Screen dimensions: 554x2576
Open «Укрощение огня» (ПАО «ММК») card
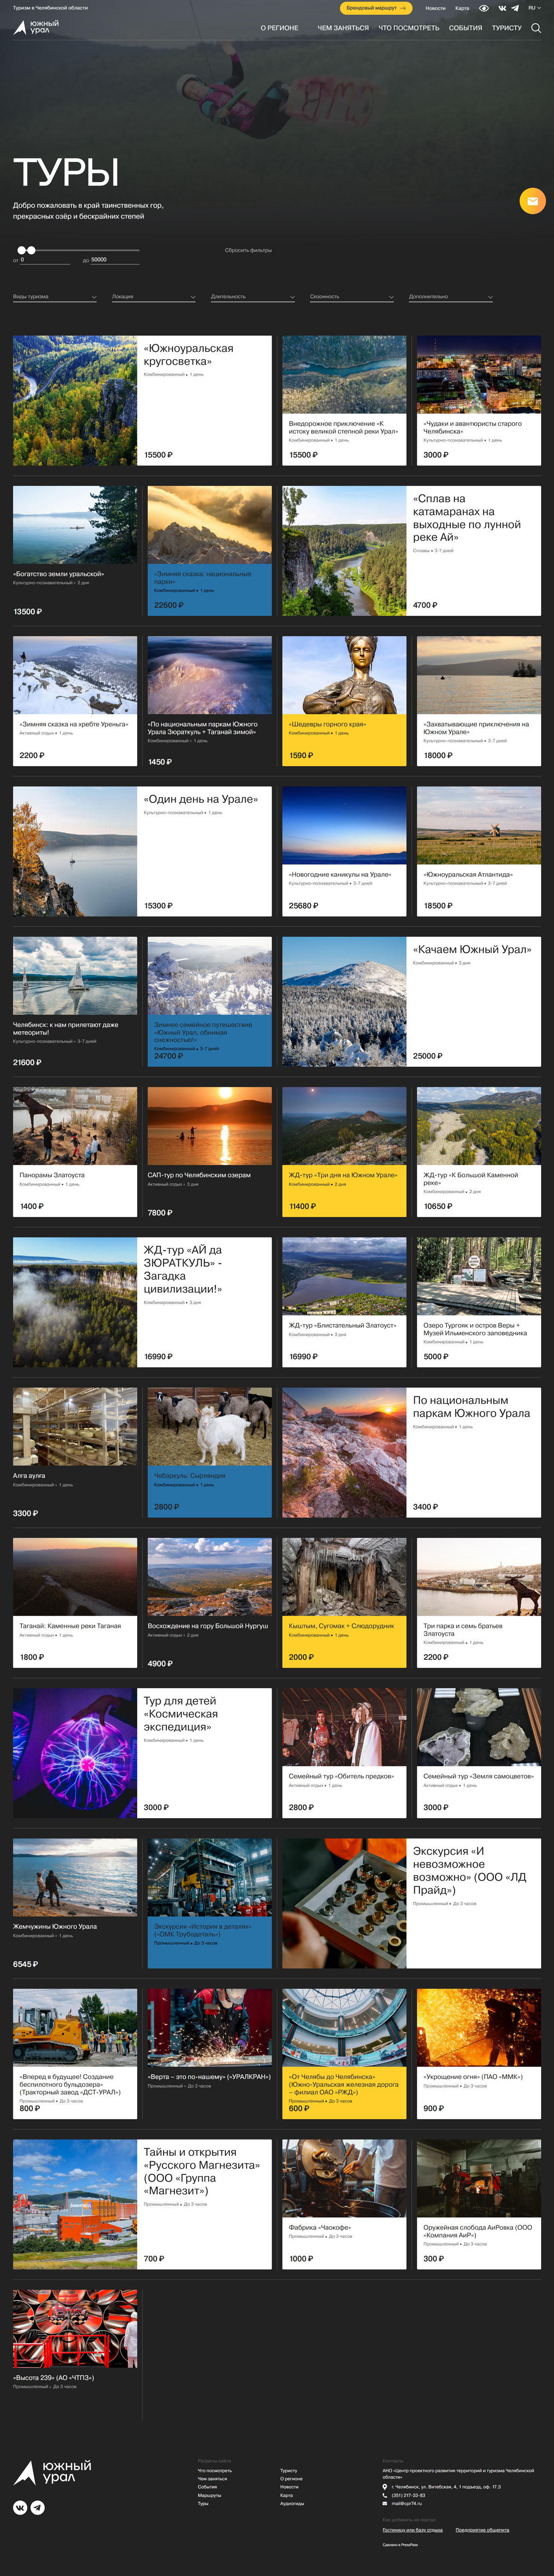pyautogui.click(x=479, y=2053)
